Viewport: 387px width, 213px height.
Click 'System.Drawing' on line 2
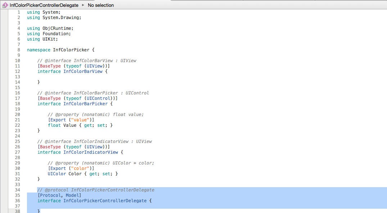pyautogui.click(x=61, y=18)
